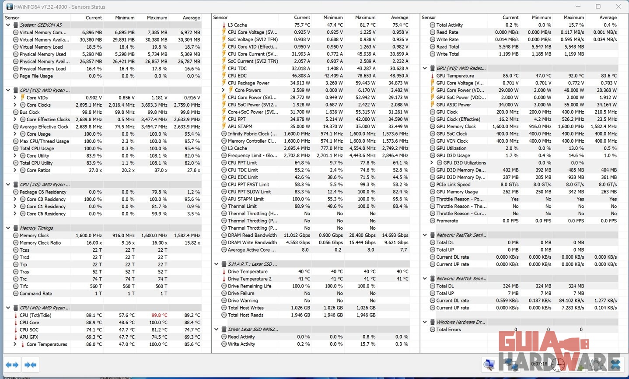Click thermometer icon beside APU GFX
This screenshot has height=379, width=629.
point(16,337)
